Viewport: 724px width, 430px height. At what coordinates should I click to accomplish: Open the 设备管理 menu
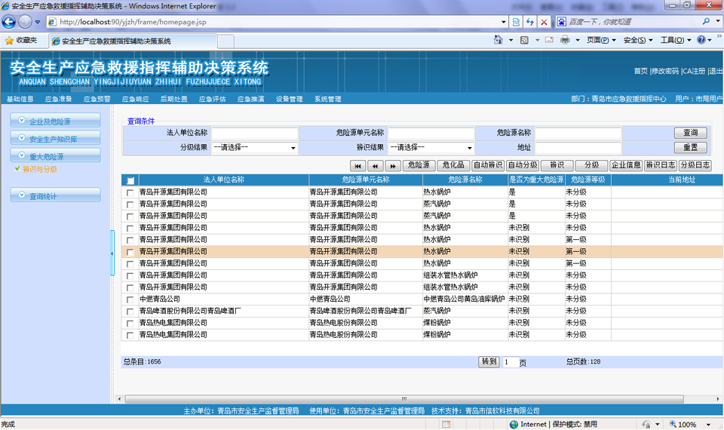coord(289,99)
